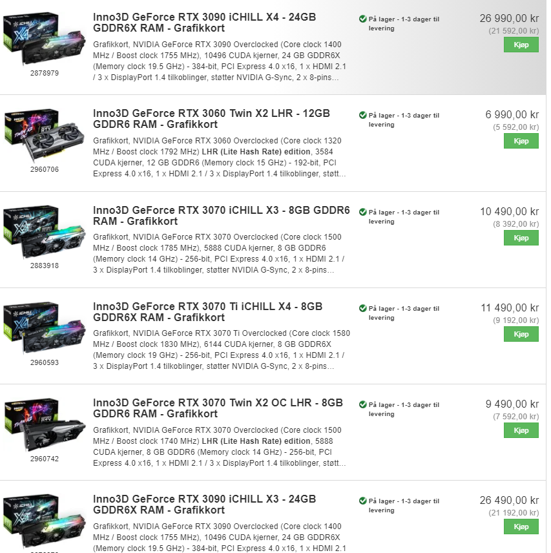
Task: Buy the 26 490,00 kr RTX 3090 iCHILL X3
Action: [x=521, y=527]
